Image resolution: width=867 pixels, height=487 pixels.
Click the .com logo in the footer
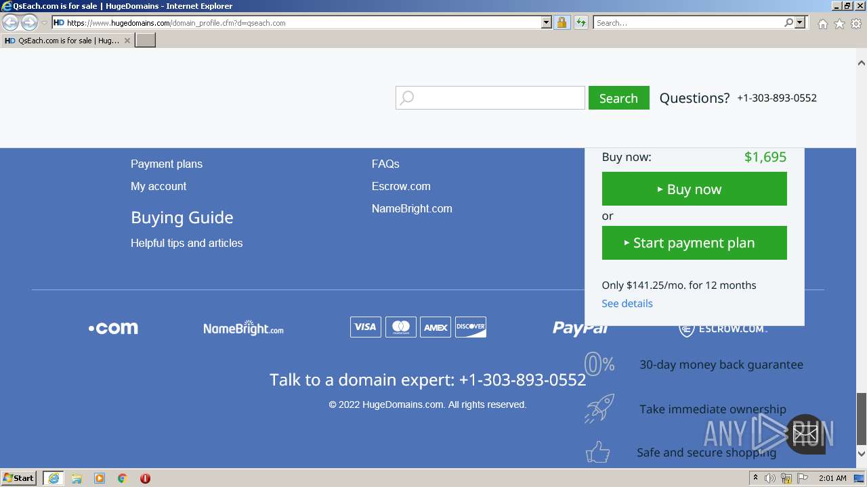(113, 328)
